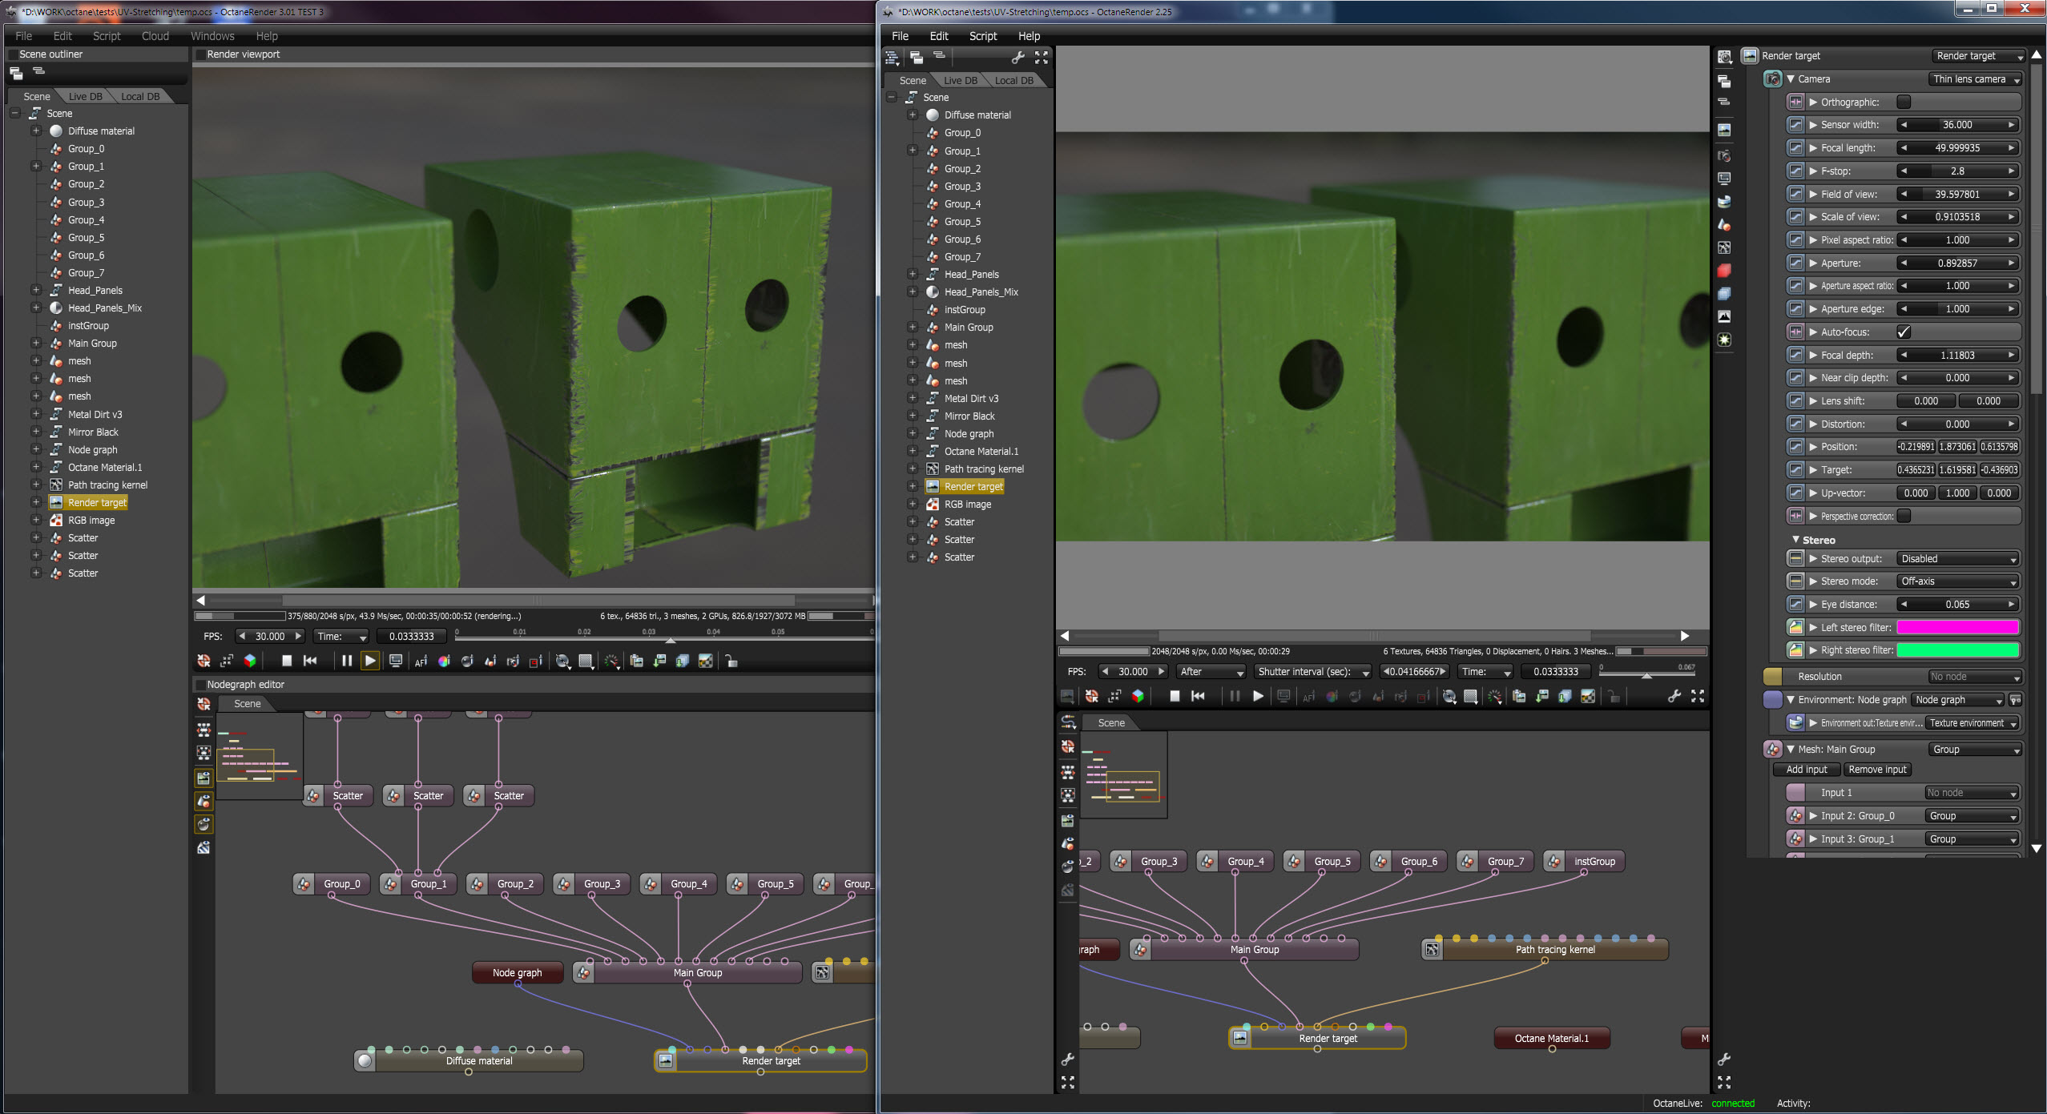This screenshot has width=2047, height=1114.
Task: Expand Head_Panels node in left scene outliner
Action: pos(36,290)
